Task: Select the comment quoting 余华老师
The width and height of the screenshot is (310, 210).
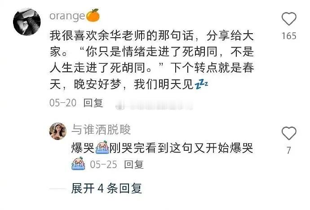Action: pos(152,60)
